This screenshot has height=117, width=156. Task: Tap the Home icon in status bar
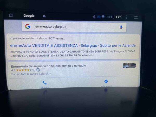pyautogui.click(x=11, y=15)
